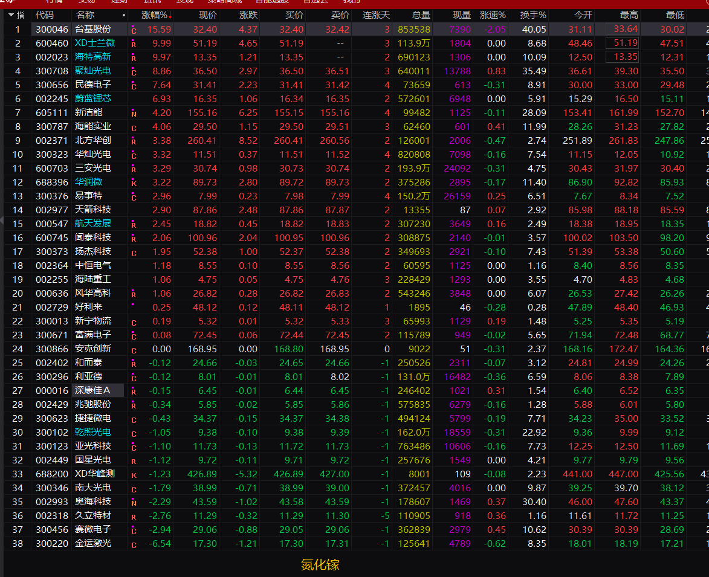Expand the left side panel arrow
Viewport: 709px width, 577px height.
point(2,221)
